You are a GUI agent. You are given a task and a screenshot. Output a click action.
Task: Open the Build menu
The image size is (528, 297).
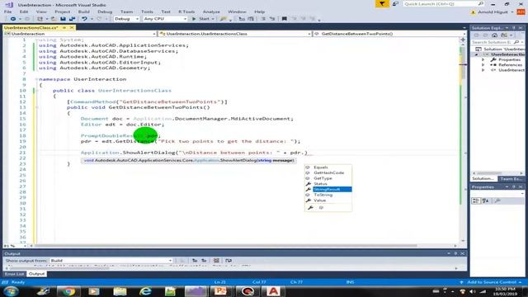click(84, 12)
